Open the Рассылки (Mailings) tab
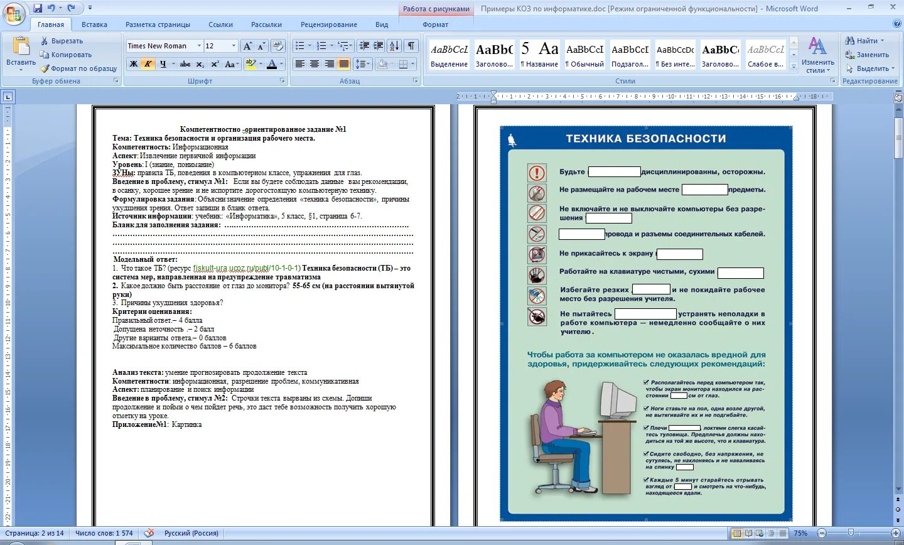The width and height of the screenshot is (904, 545). pos(266,24)
